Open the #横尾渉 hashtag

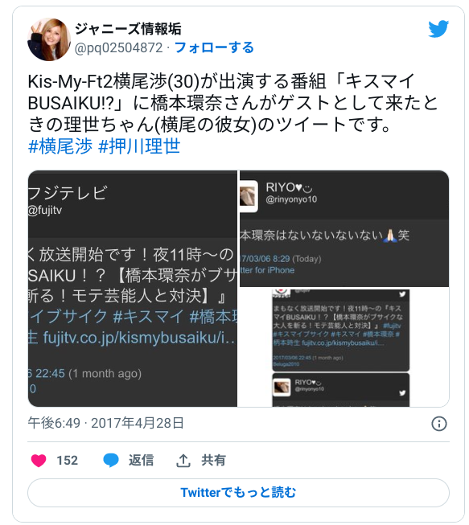[x=60, y=146]
